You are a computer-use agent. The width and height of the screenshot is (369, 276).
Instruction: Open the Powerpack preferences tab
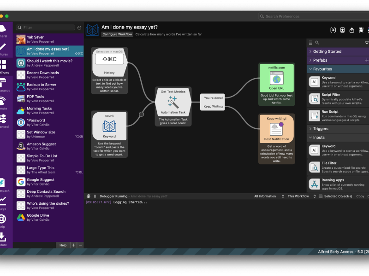[4, 185]
